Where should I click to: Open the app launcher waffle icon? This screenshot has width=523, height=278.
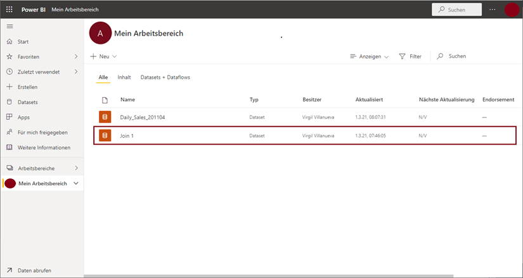pos(9,10)
